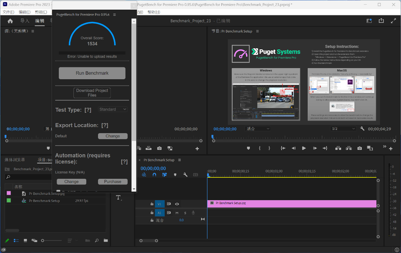Click the pink label swatch for Setup.jpg
401x253 pixels.
(x=9, y=193)
